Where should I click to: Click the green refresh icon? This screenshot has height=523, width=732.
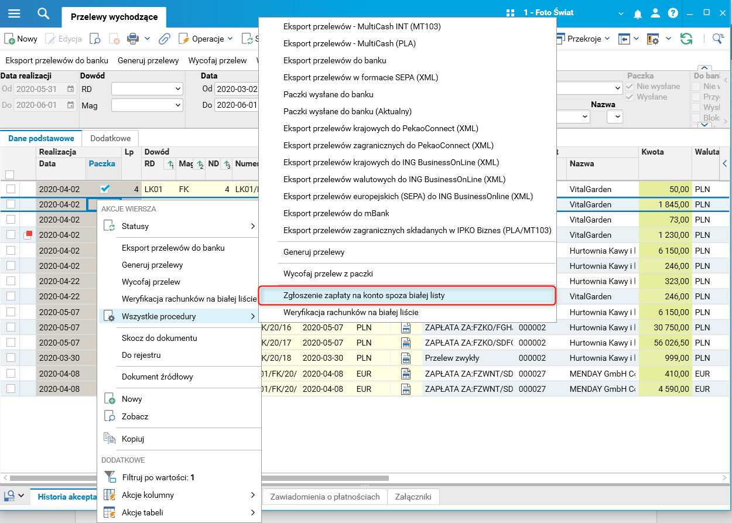click(686, 39)
